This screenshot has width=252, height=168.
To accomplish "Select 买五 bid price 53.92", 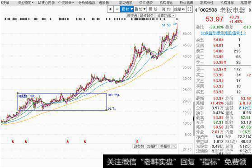I will tap(218, 92).
